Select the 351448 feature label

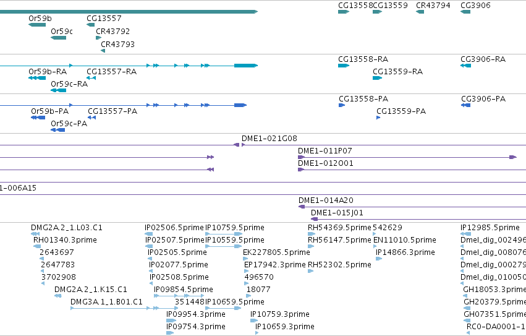pos(190,302)
